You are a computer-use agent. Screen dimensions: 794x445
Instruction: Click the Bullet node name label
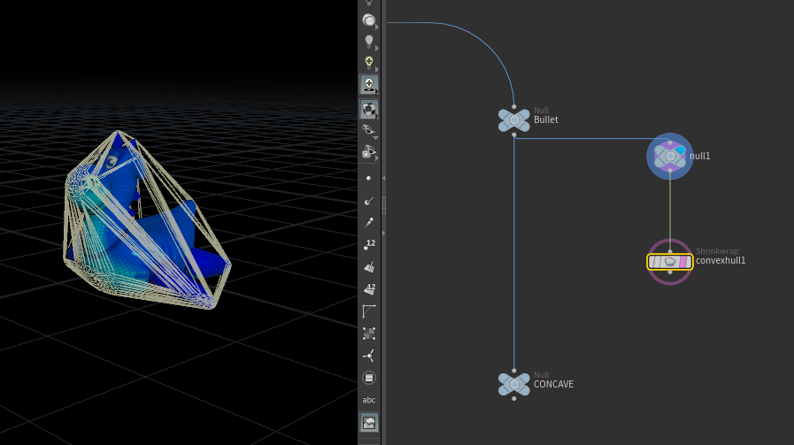(x=546, y=120)
